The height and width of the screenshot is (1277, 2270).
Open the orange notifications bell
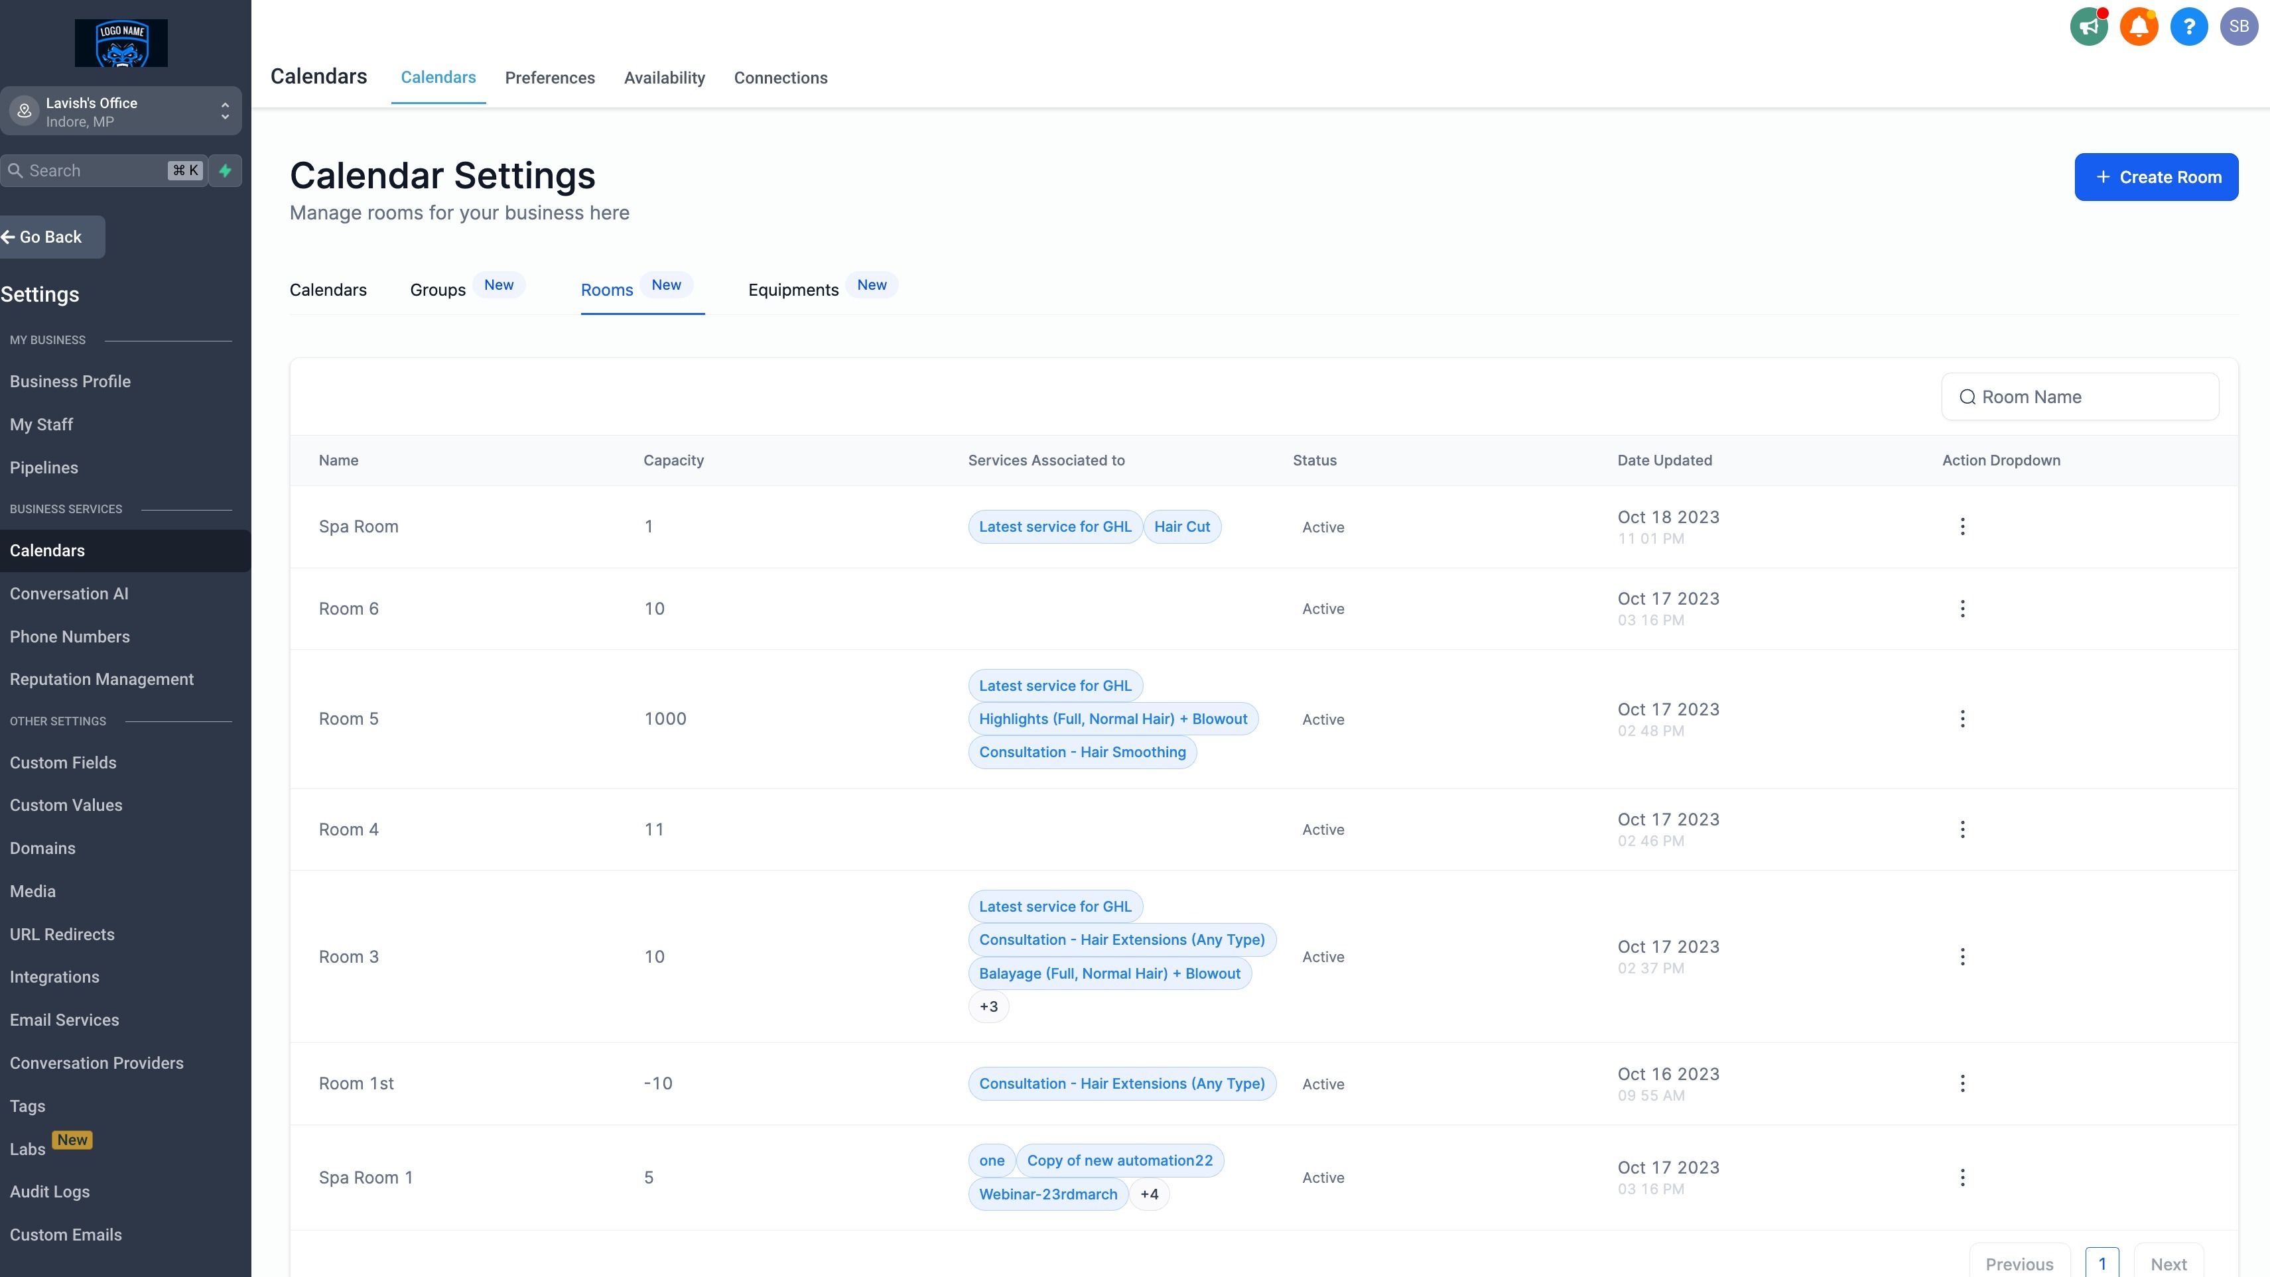click(2138, 27)
